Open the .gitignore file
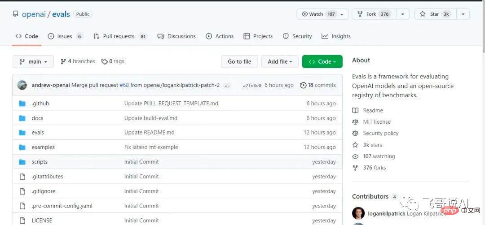The height and width of the screenshot is (225, 485). click(43, 191)
